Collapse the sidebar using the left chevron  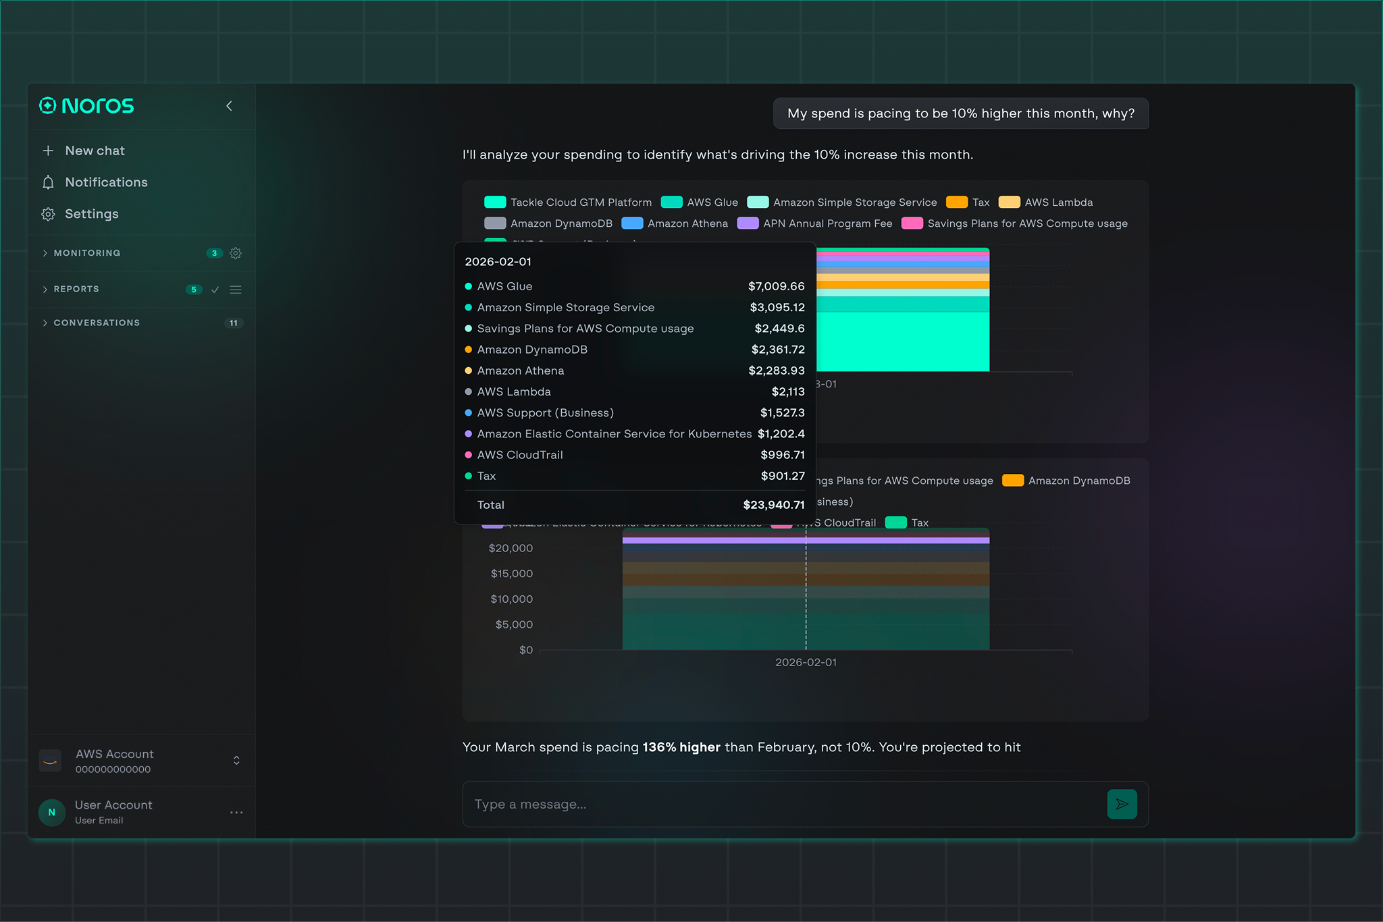point(229,106)
